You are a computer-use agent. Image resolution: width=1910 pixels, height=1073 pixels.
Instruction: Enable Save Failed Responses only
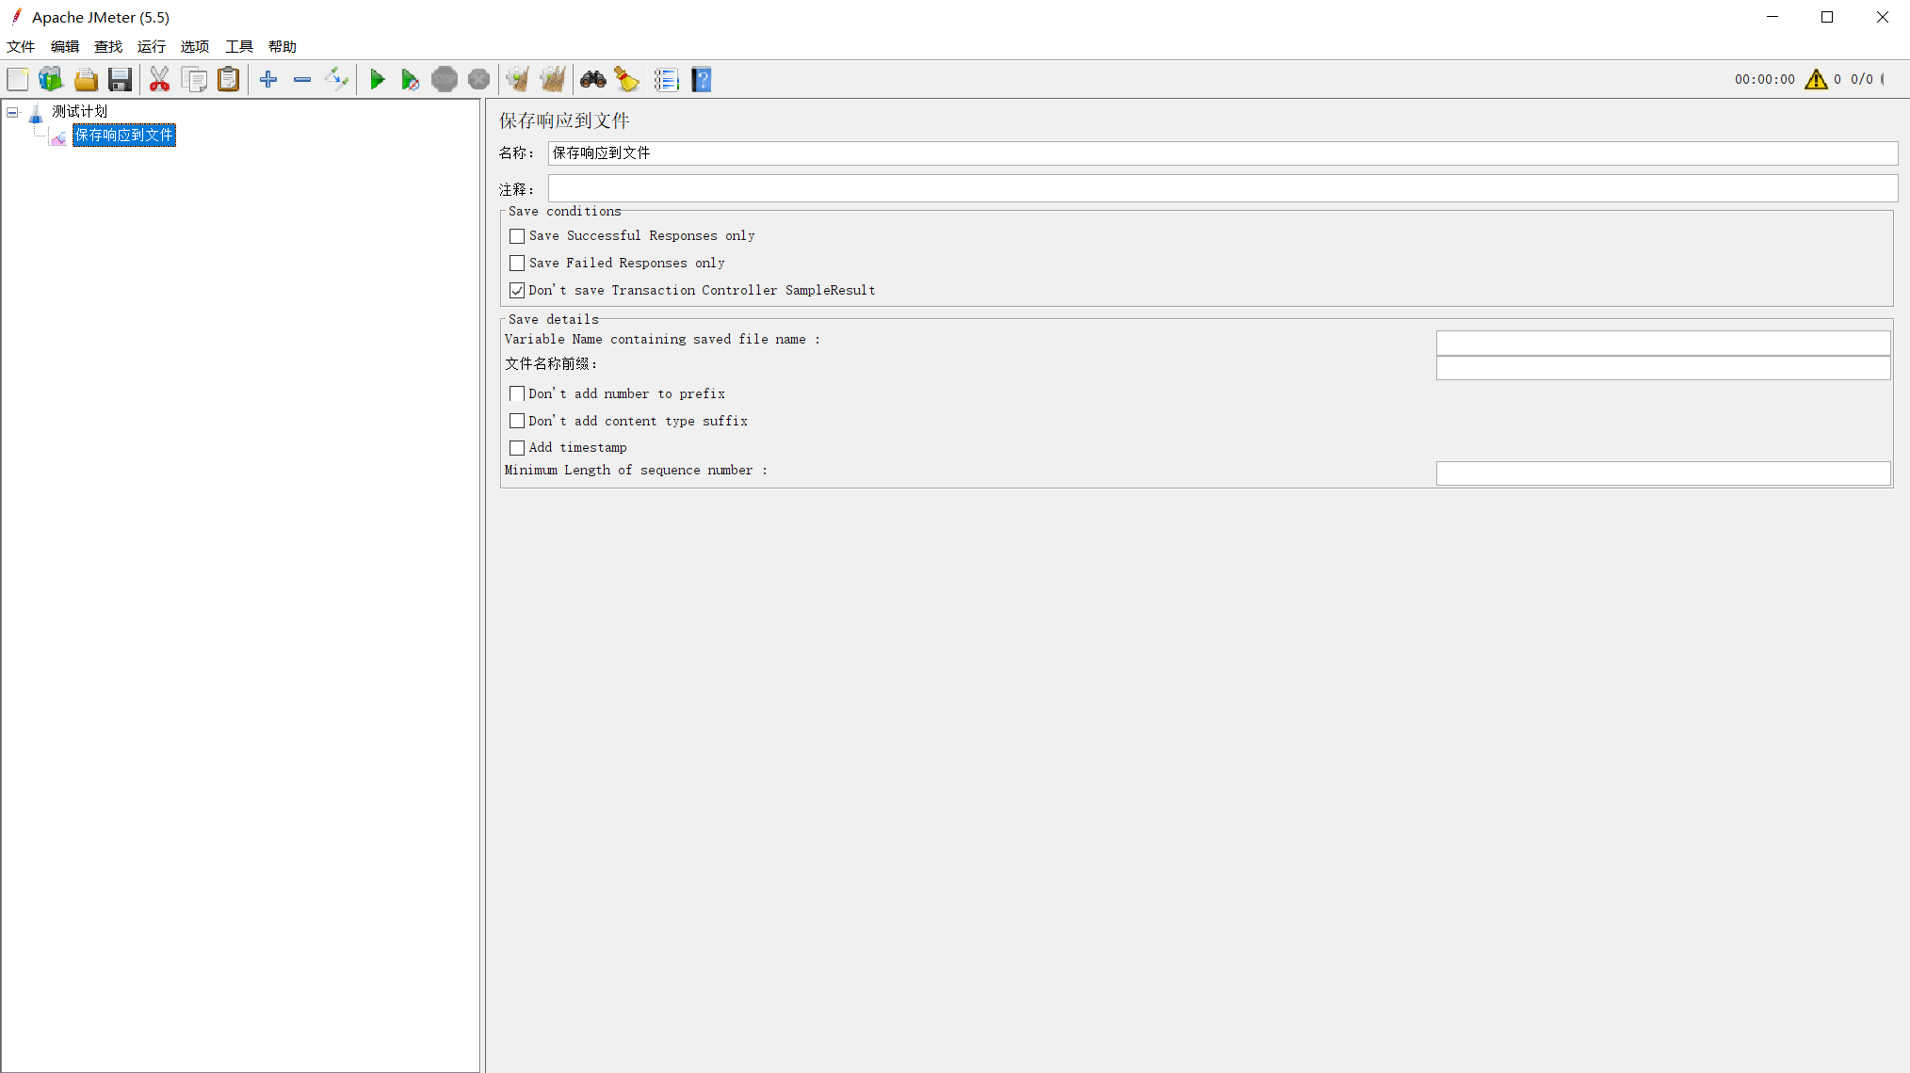click(517, 264)
